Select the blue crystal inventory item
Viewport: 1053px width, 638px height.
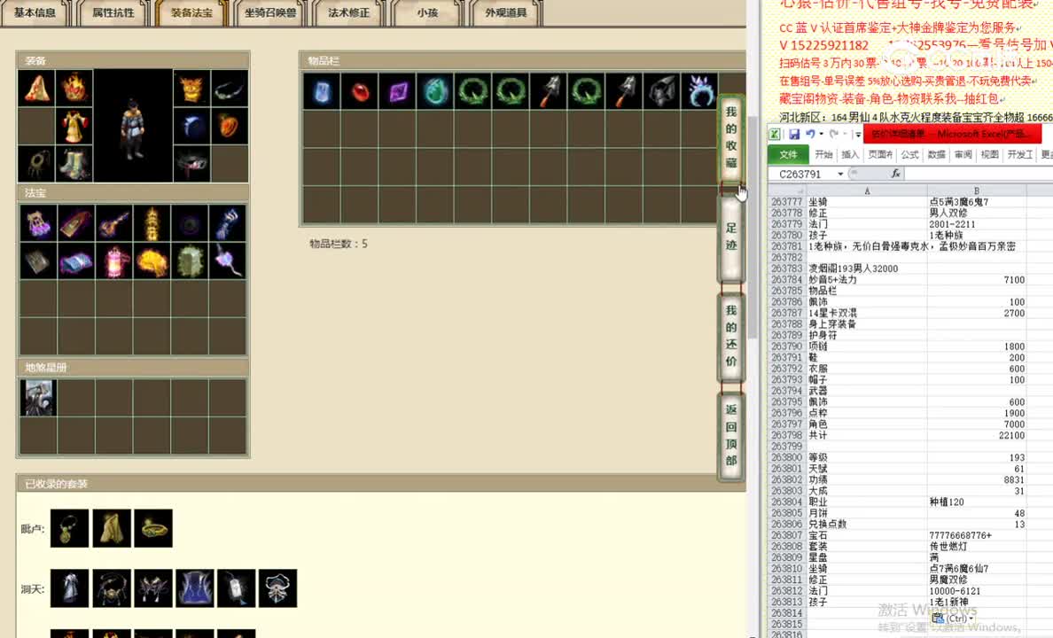[322, 90]
